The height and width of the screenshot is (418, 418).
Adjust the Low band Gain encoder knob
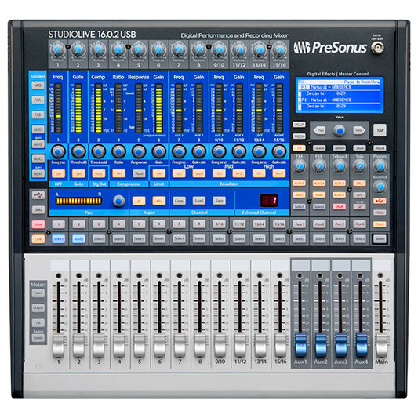pyautogui.click(x=199, y=151)
